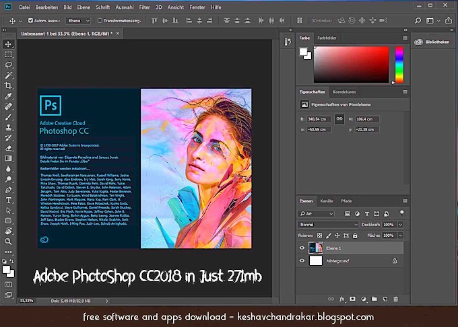
Task: Select the Rectangular Marquee tool
Action: [x=8, y=54]
